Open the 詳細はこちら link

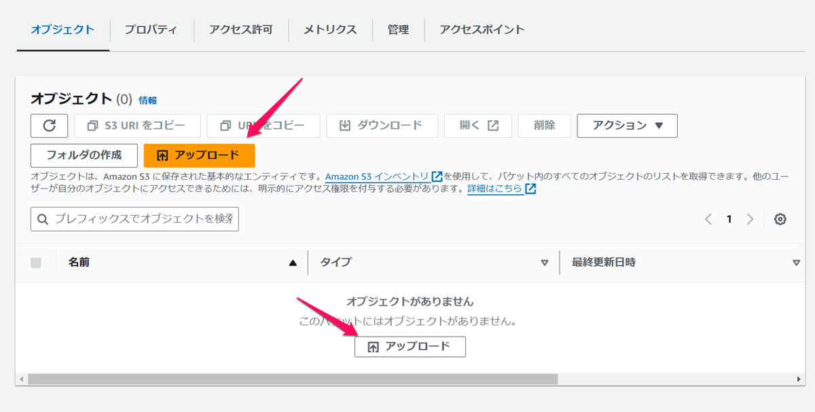click(x=495, y=189)
